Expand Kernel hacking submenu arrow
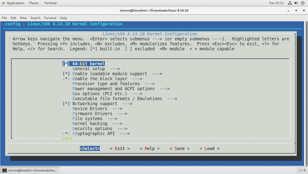This screenshot has height=174, width=308. click(x=118, y=123)
